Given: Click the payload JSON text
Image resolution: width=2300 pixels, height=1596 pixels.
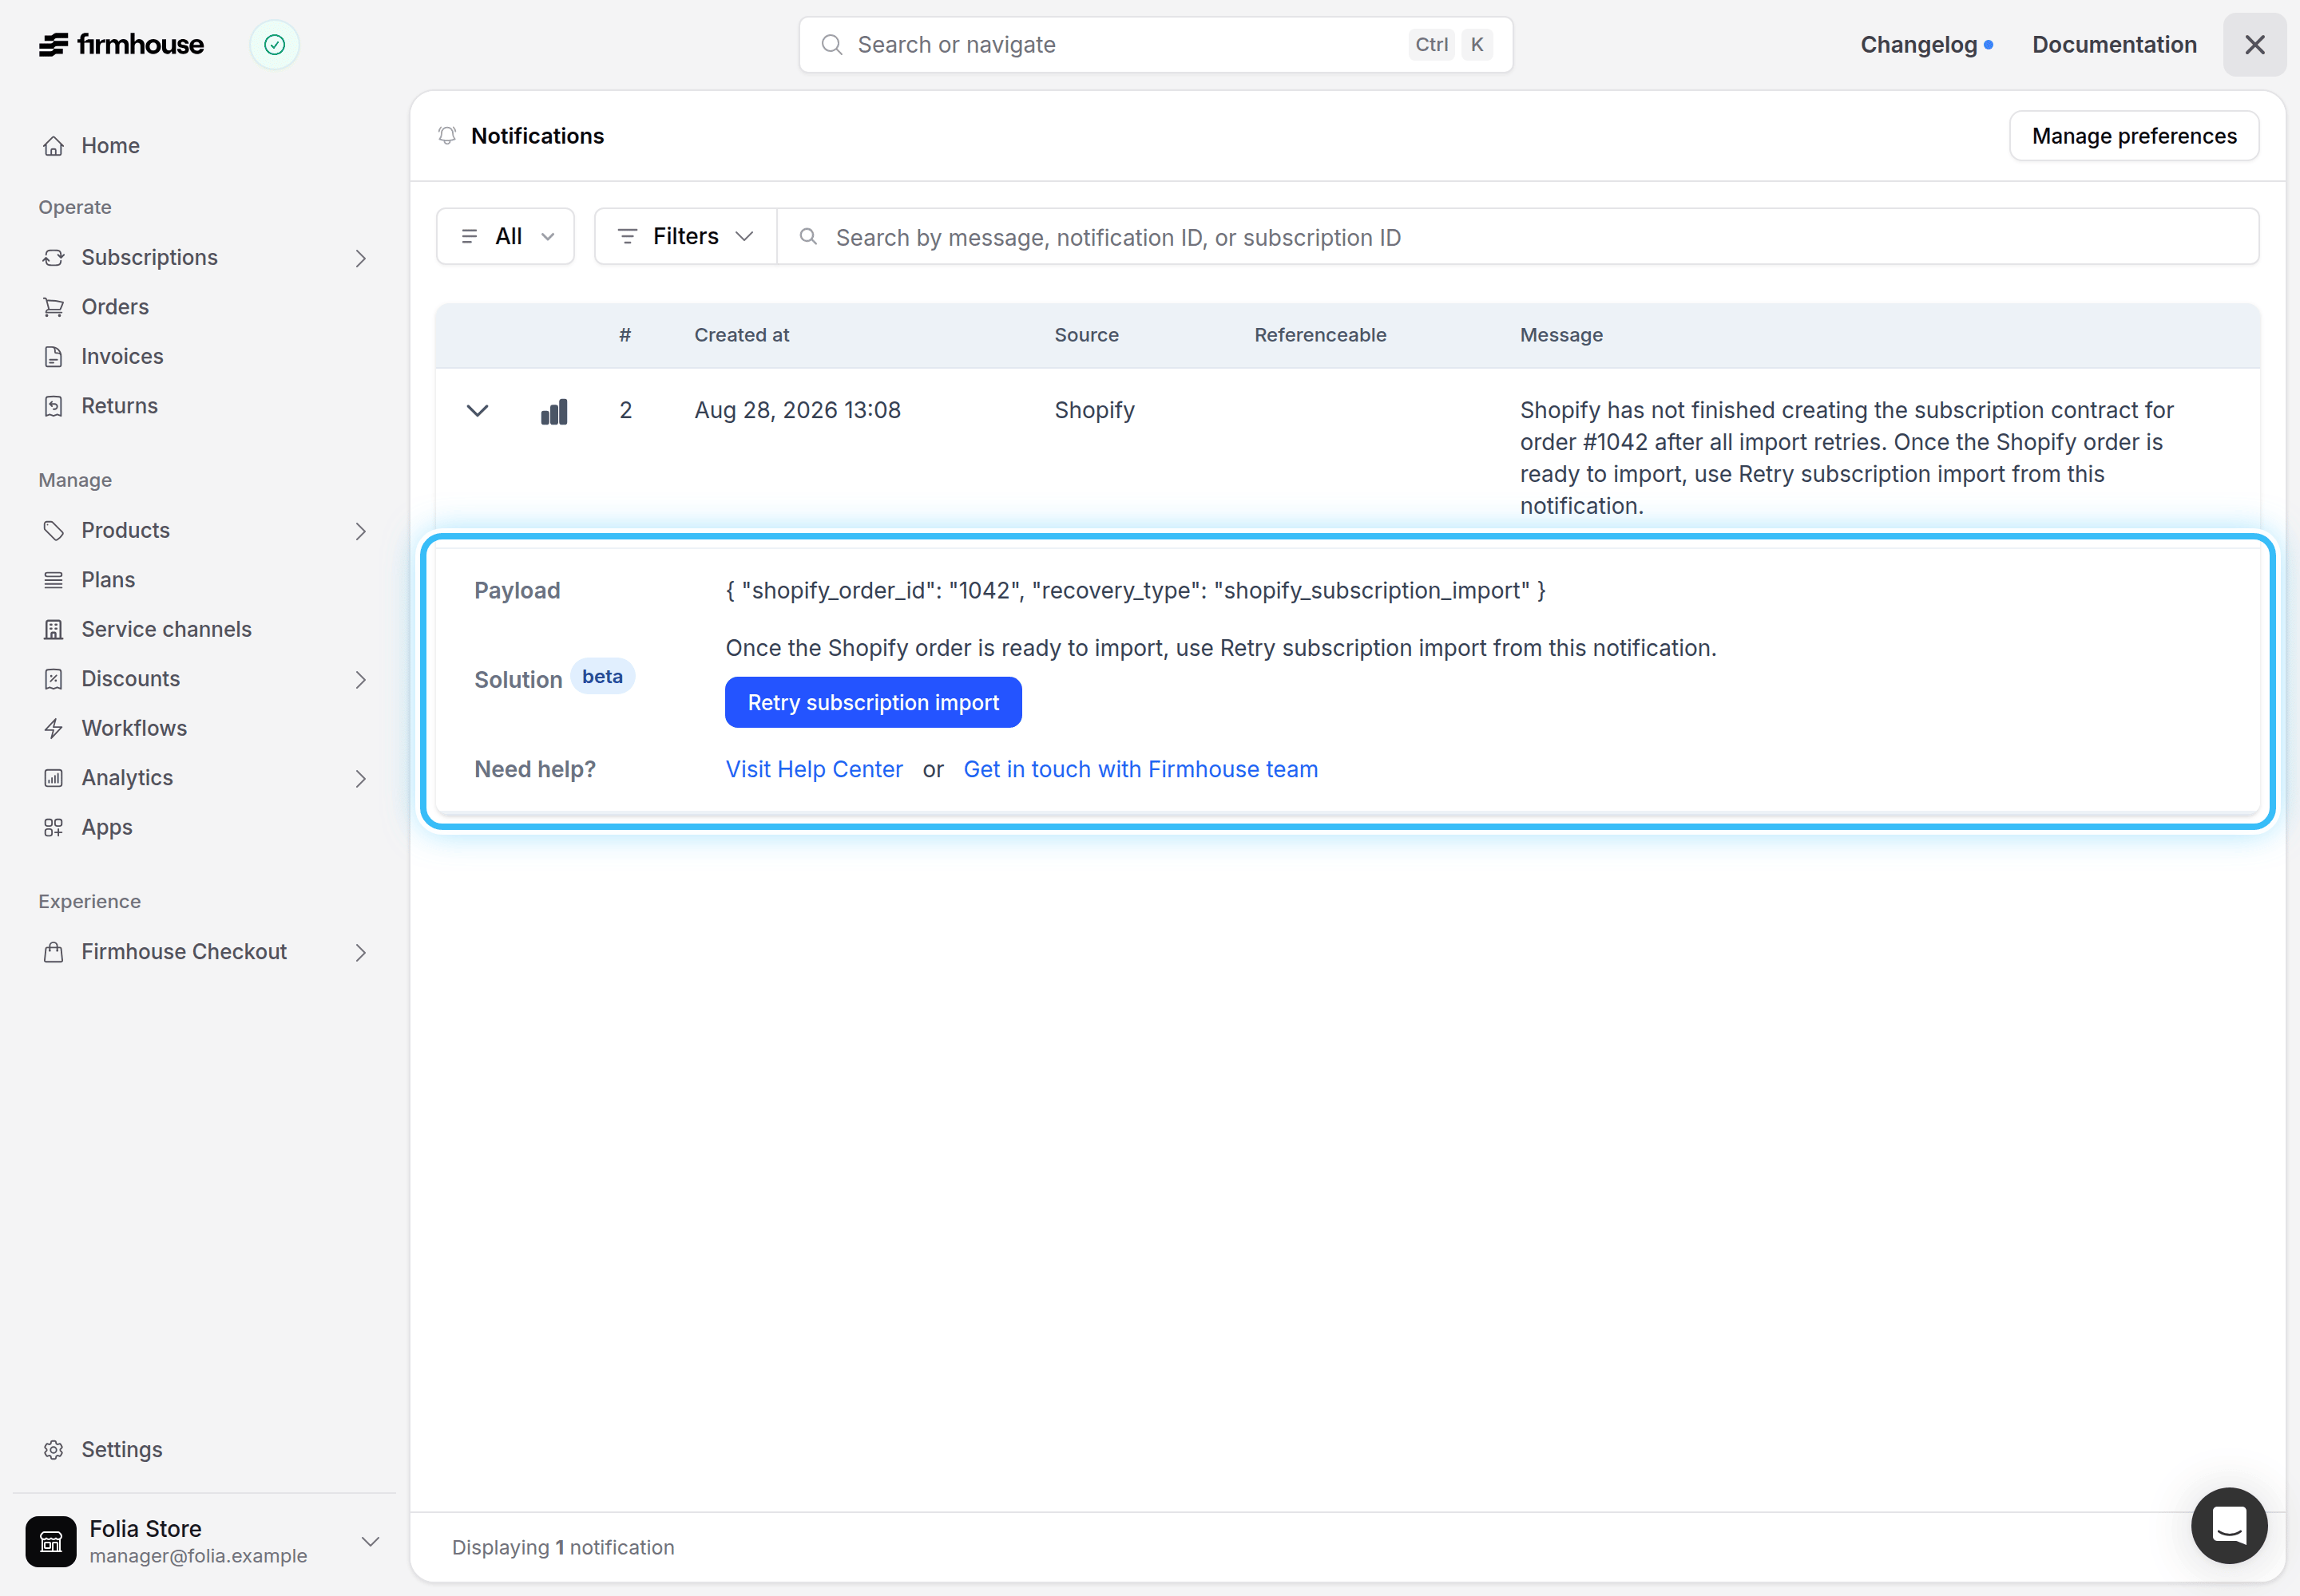Looking at the screenshot, I should click(1135, 591).
